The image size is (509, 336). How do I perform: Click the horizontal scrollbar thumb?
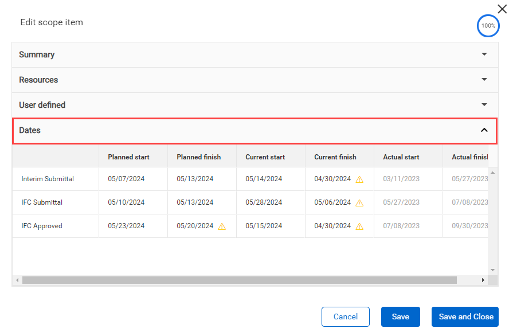tap(239, 280)
